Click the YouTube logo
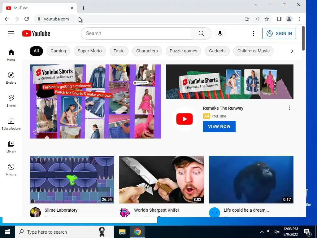This screenshot has height=238, width=317. (36, 33)
